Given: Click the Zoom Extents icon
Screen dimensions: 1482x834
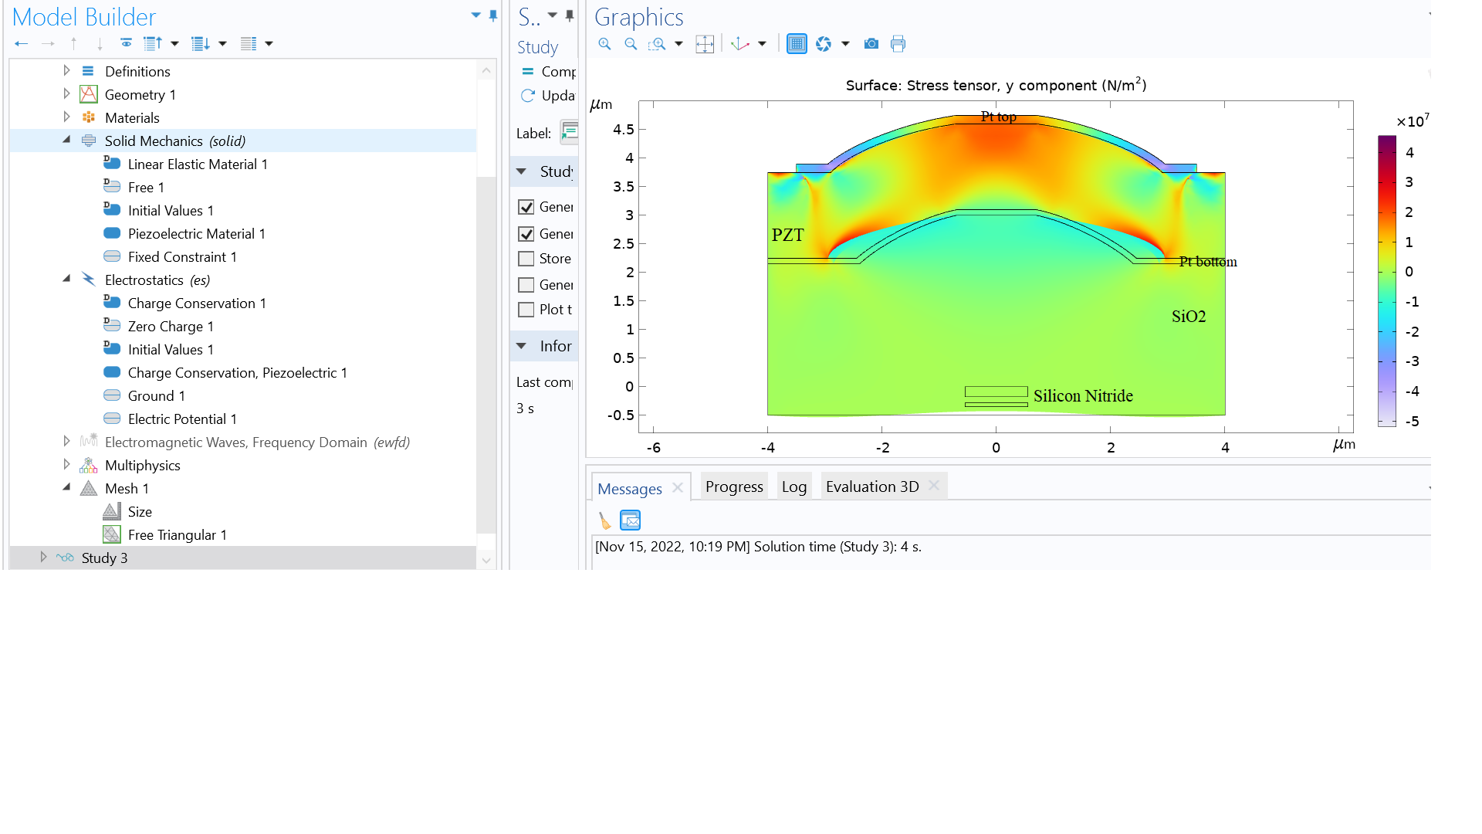Looking at the screenshot, I should (705, 44).
